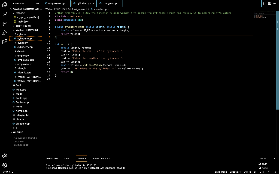Click the errors and warnings indicator

point(8,172)
